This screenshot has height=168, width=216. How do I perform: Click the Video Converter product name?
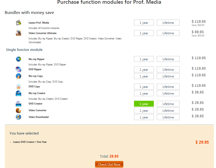pyautogui.click(x=38, y=110)
